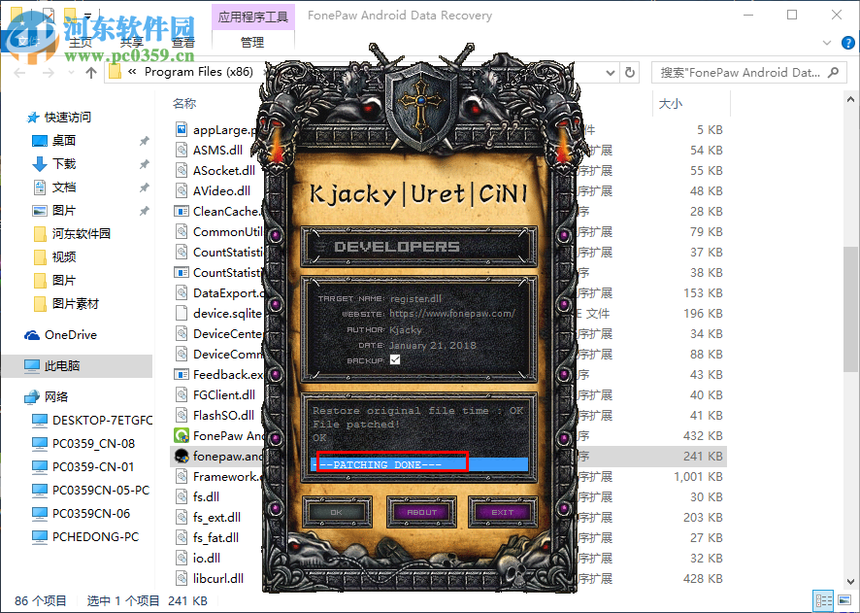Open 视频 folder in sidebar

coord(64,256)
